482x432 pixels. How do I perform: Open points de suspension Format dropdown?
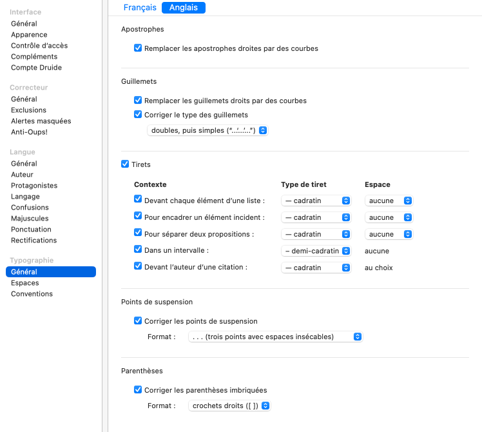click(275, 337)
